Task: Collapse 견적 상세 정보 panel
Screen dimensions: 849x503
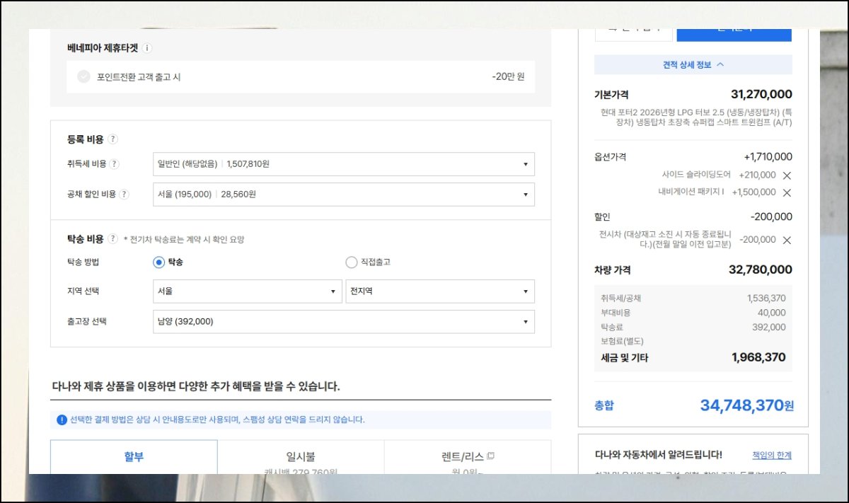Action: point(693,64)
